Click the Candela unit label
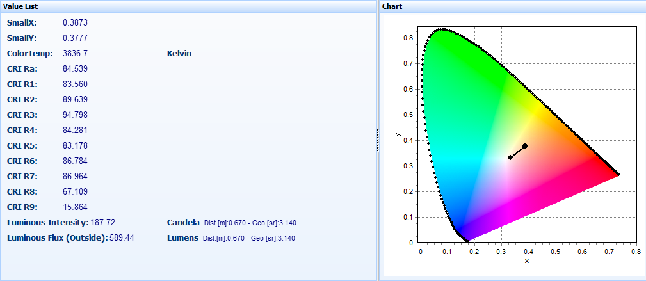The height and width of the screenshot is (281, 646). [183, 222]
